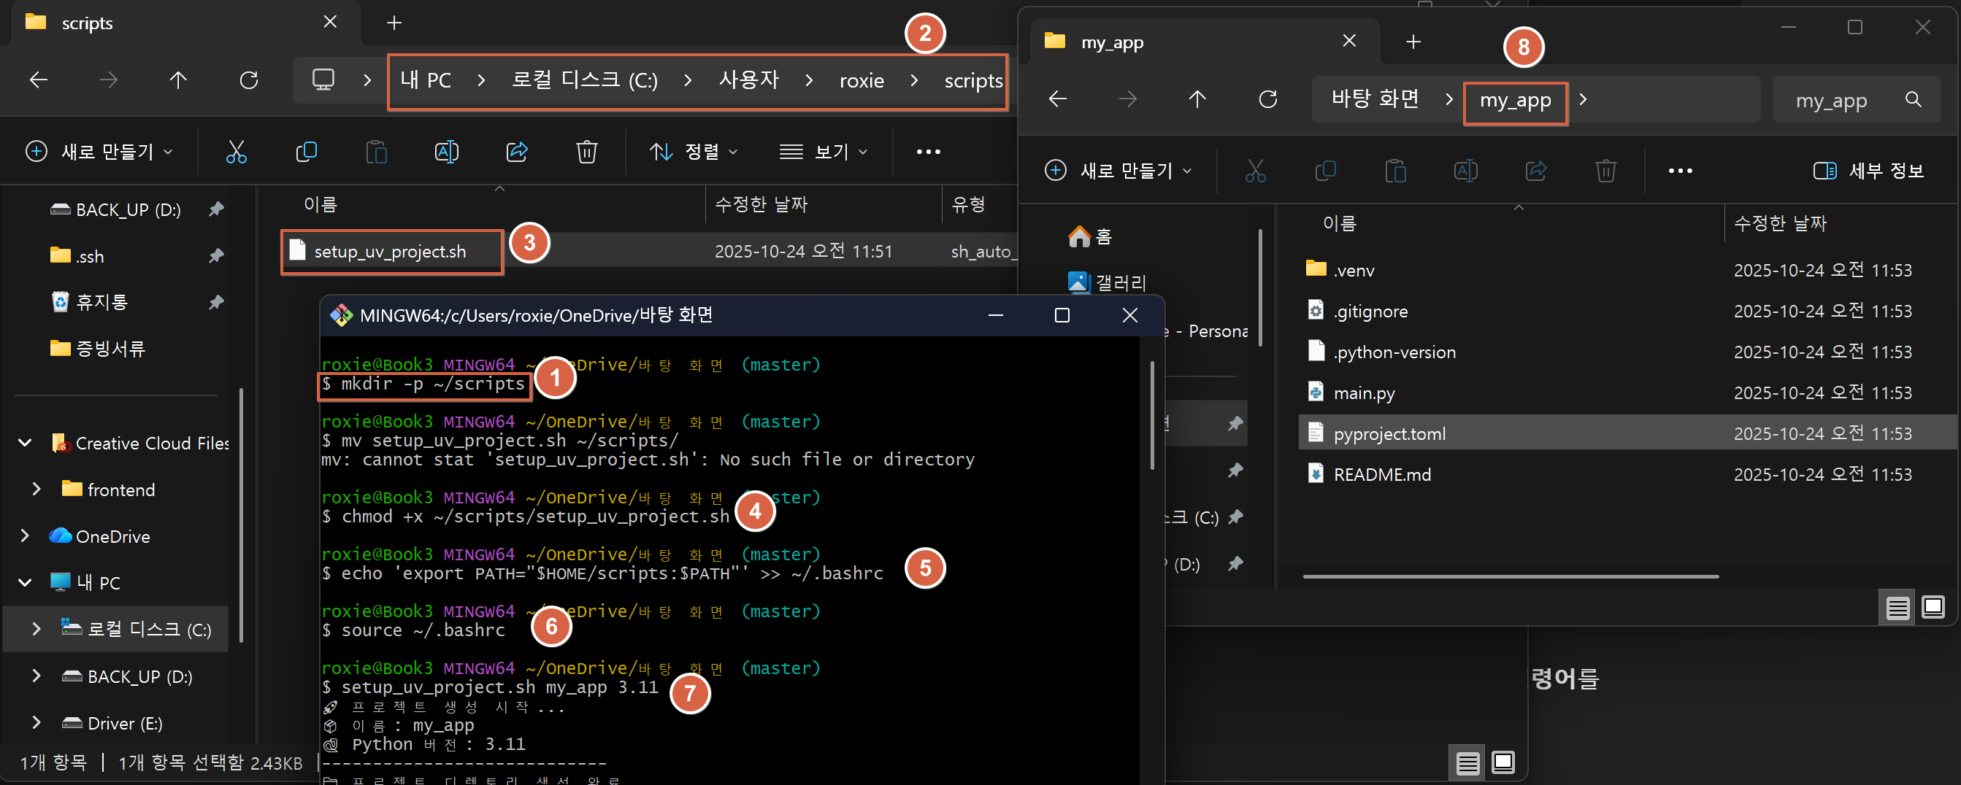
Task: Click the copy icon in scripts toolbar
Action: (306, 152)
